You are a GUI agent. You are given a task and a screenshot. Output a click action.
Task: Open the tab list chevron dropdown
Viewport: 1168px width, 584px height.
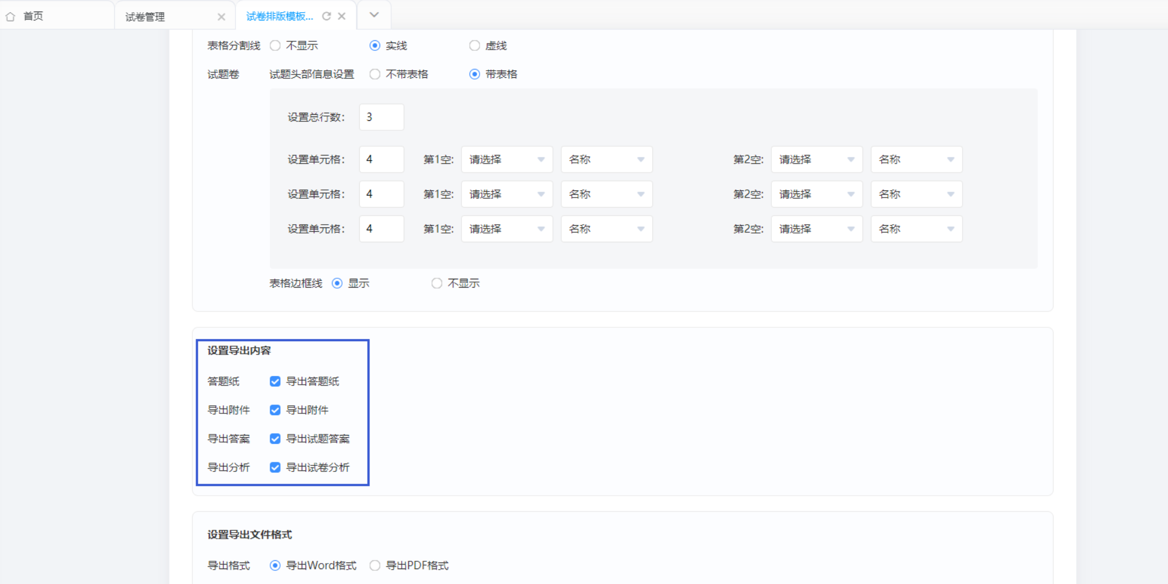tap(374, 15)
